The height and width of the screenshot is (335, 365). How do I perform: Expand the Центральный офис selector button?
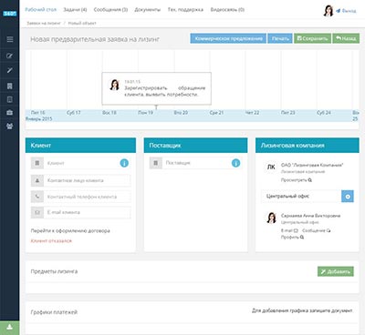pos(348,197)
